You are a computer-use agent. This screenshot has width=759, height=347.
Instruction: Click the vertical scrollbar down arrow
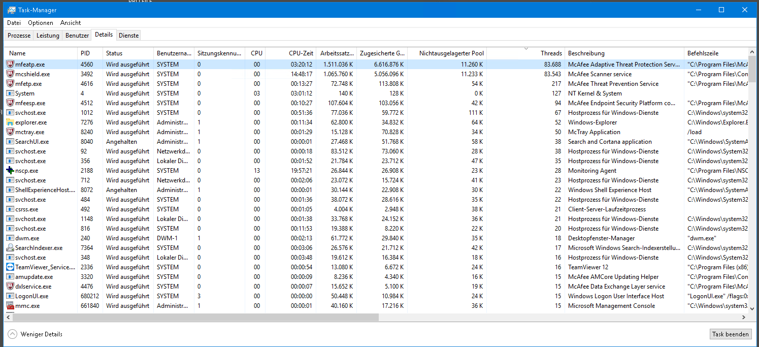click(752, 308)
